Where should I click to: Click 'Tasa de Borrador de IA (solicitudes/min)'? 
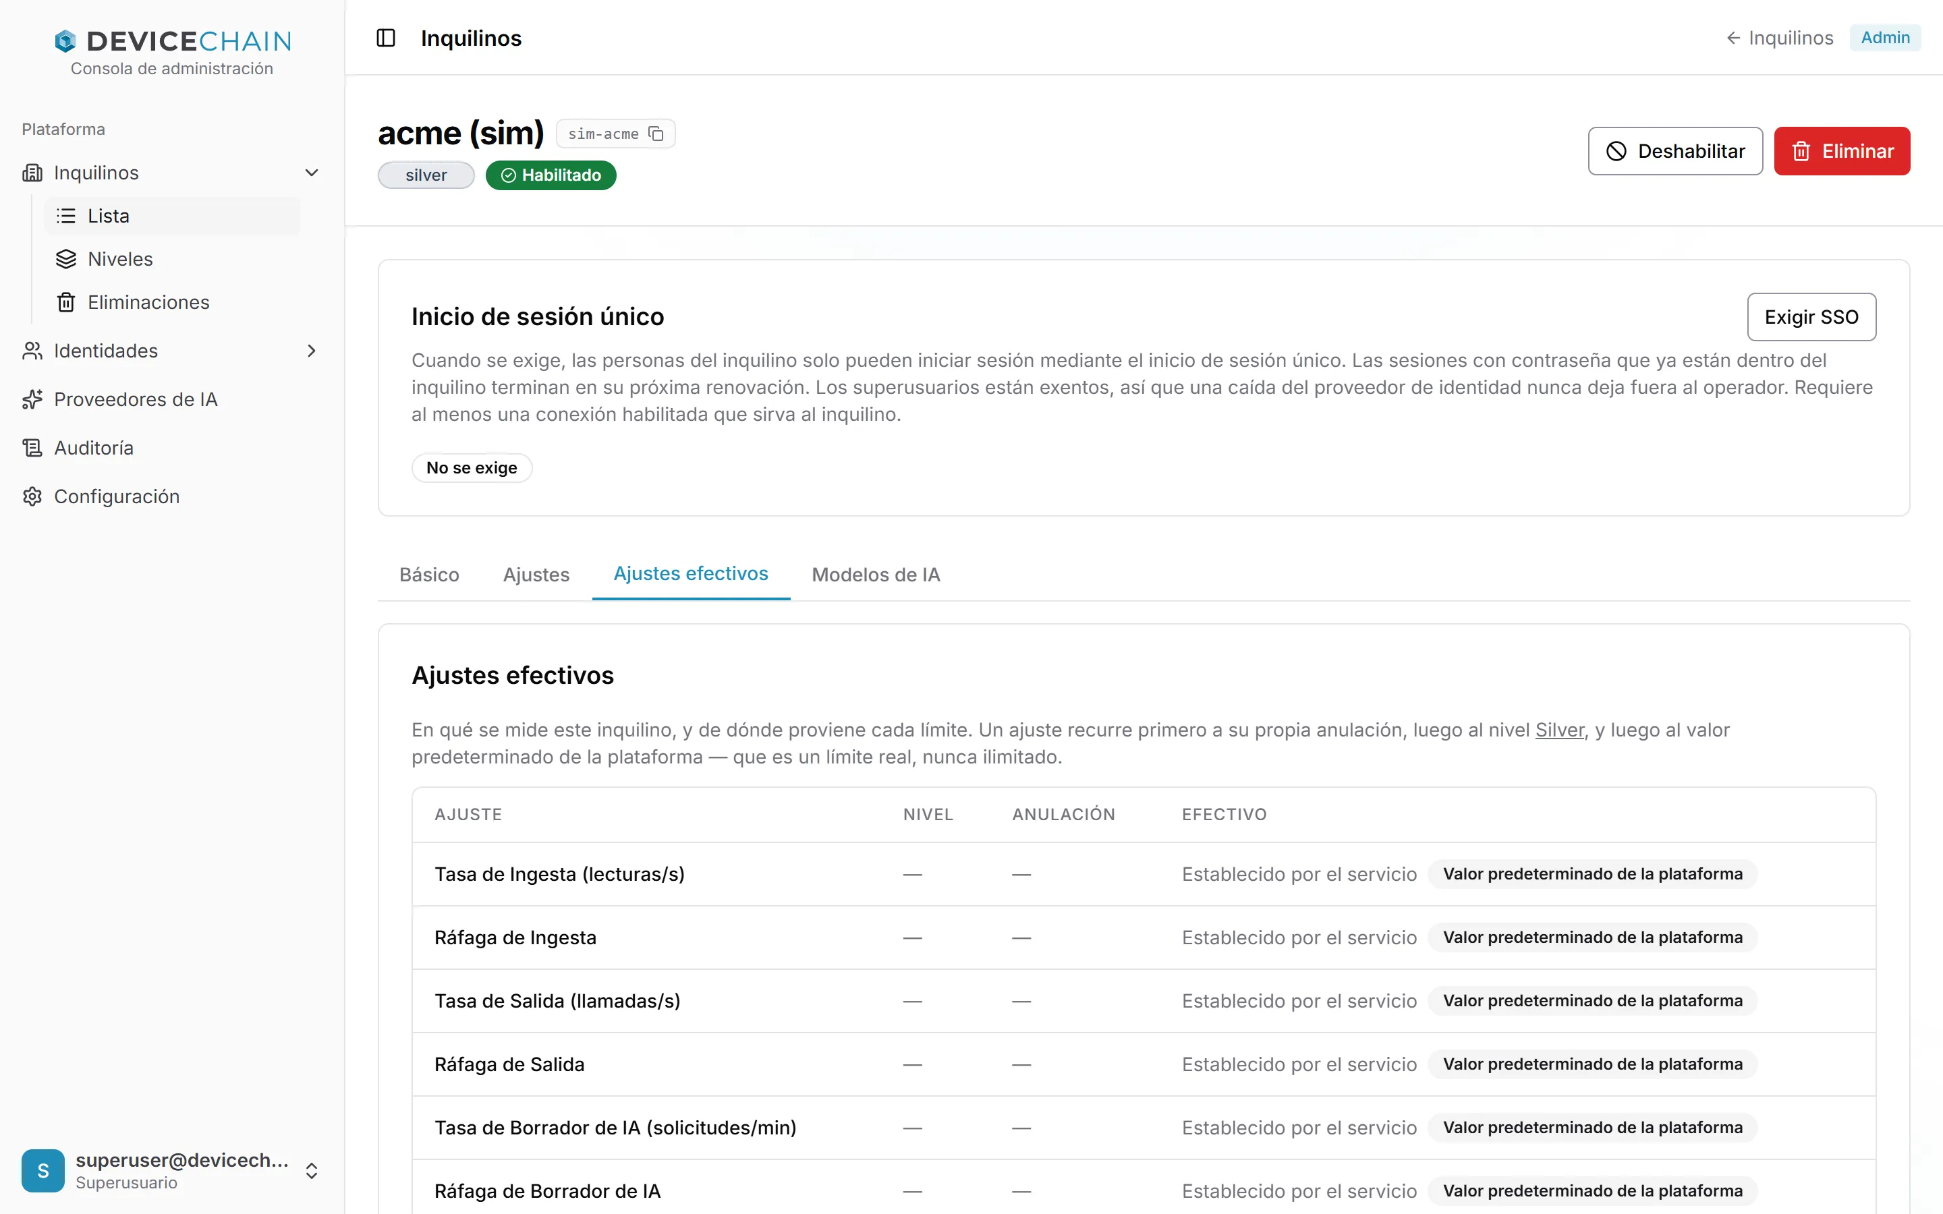615,1128
